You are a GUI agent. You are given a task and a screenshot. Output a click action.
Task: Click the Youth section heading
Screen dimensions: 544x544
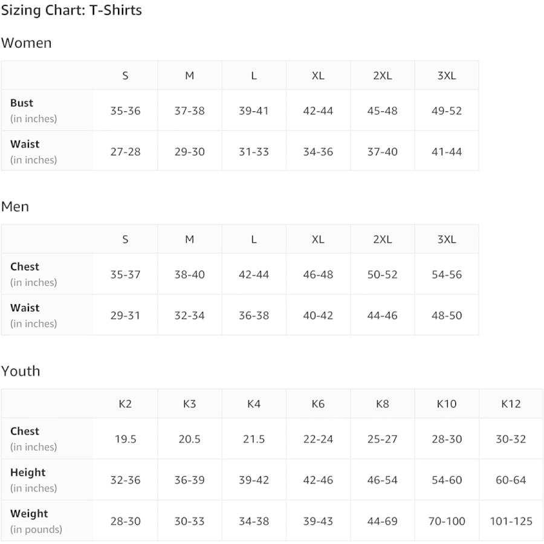tap(21, 371)
